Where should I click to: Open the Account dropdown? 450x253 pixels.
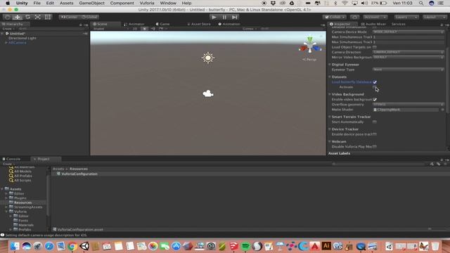tap(375, 17)
